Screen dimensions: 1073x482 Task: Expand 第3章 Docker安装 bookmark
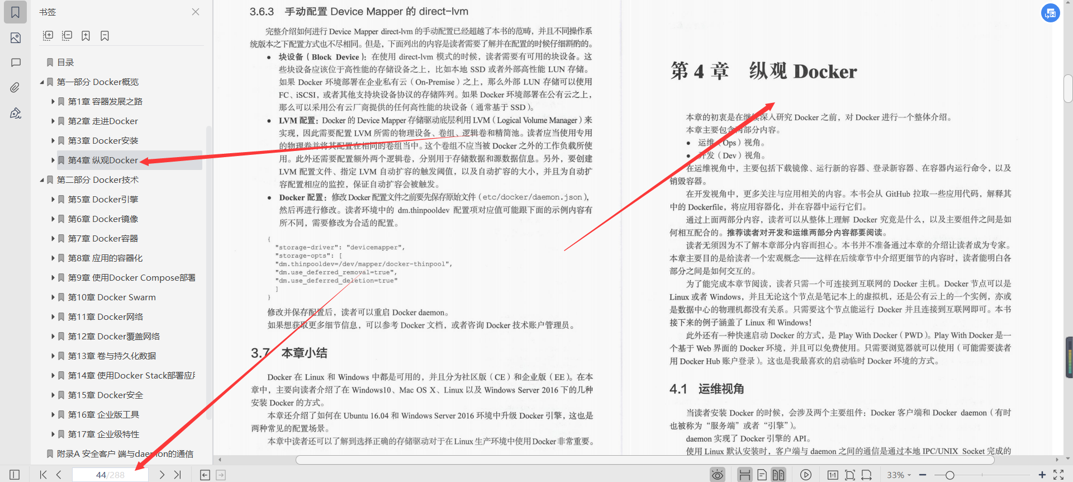(53, 141)
